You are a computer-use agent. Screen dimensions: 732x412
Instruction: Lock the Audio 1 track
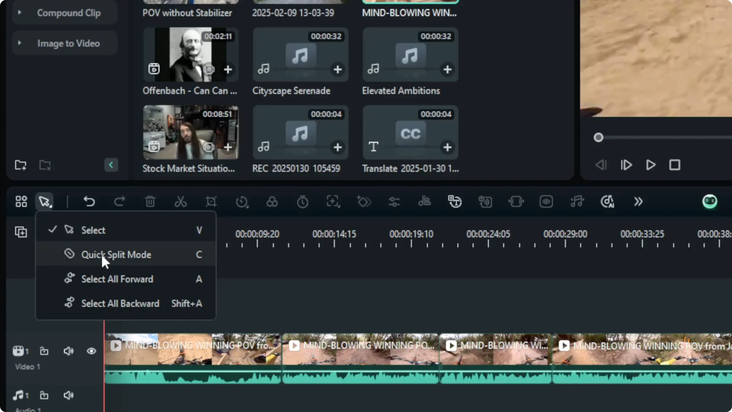coord(44,396)
